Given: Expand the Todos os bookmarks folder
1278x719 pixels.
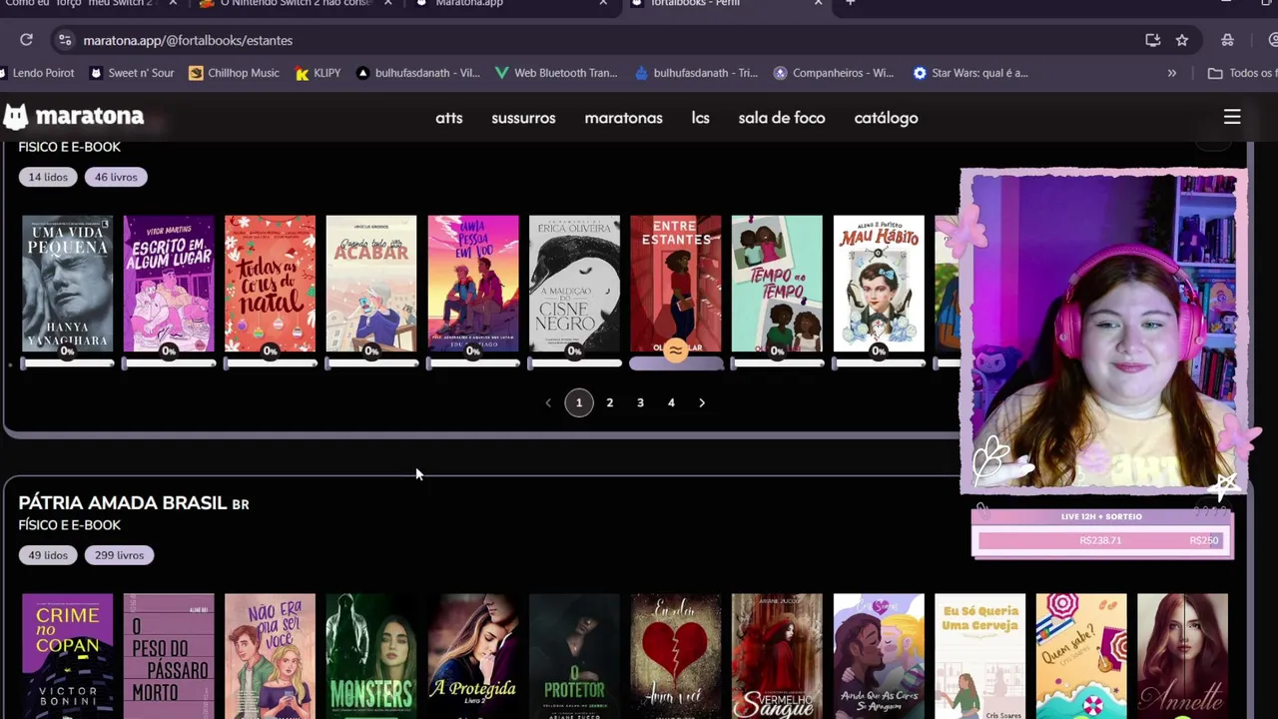Looking at the screenshot, I should tap(1242, 73).
